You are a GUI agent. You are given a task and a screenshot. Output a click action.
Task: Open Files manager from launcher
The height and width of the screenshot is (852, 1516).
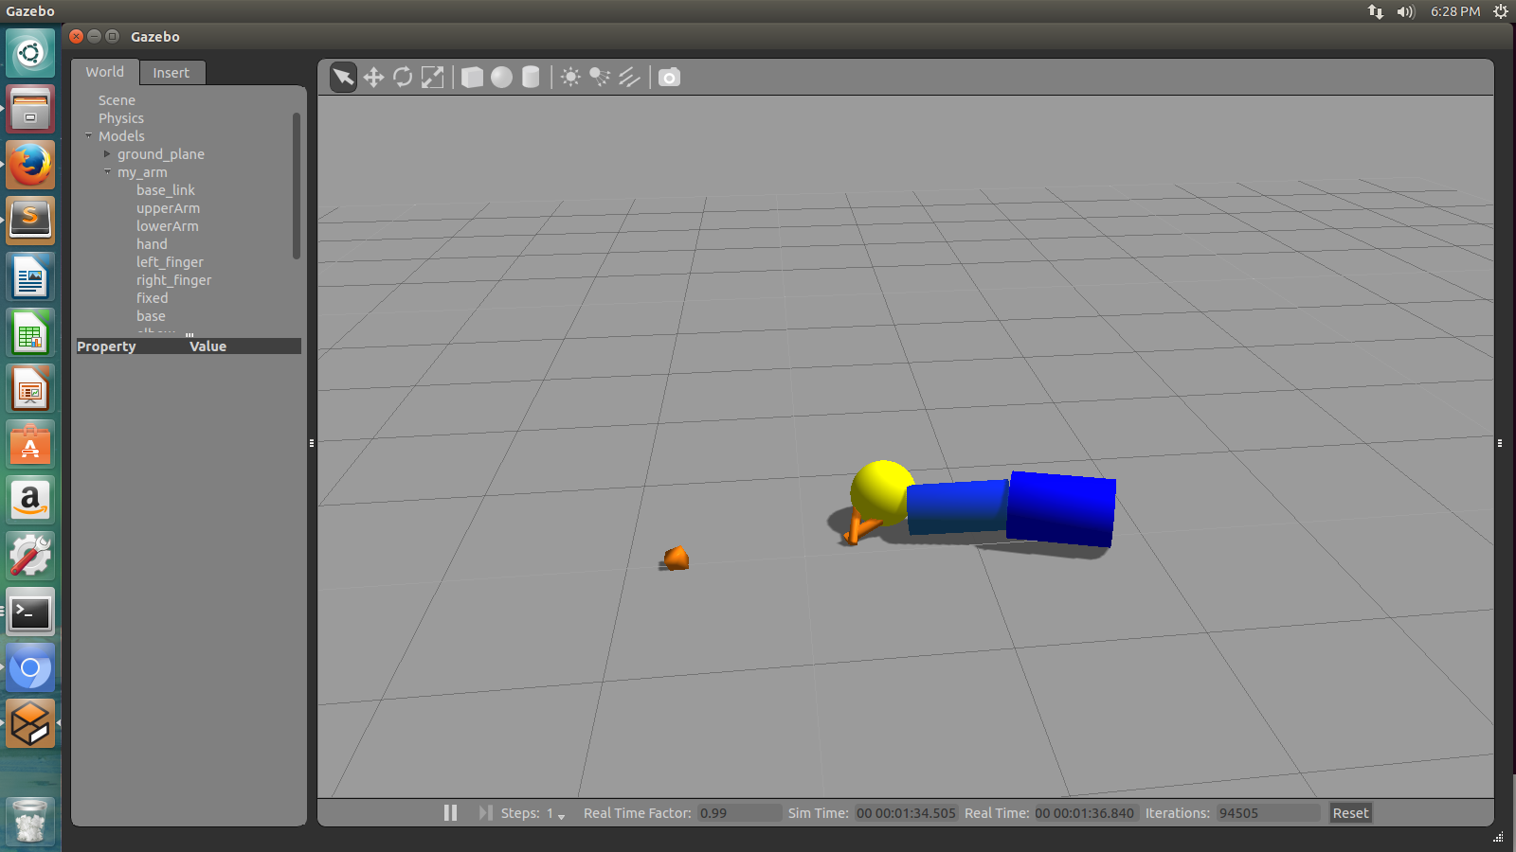[30, 109]
